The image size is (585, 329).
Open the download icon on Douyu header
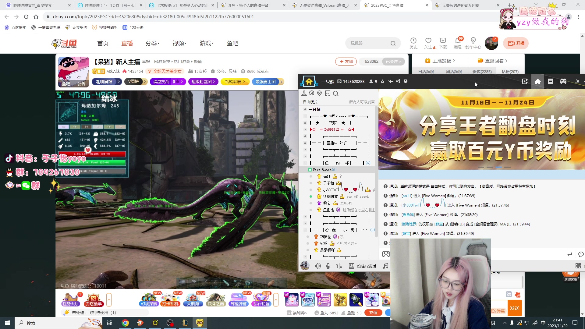(443, 43)
